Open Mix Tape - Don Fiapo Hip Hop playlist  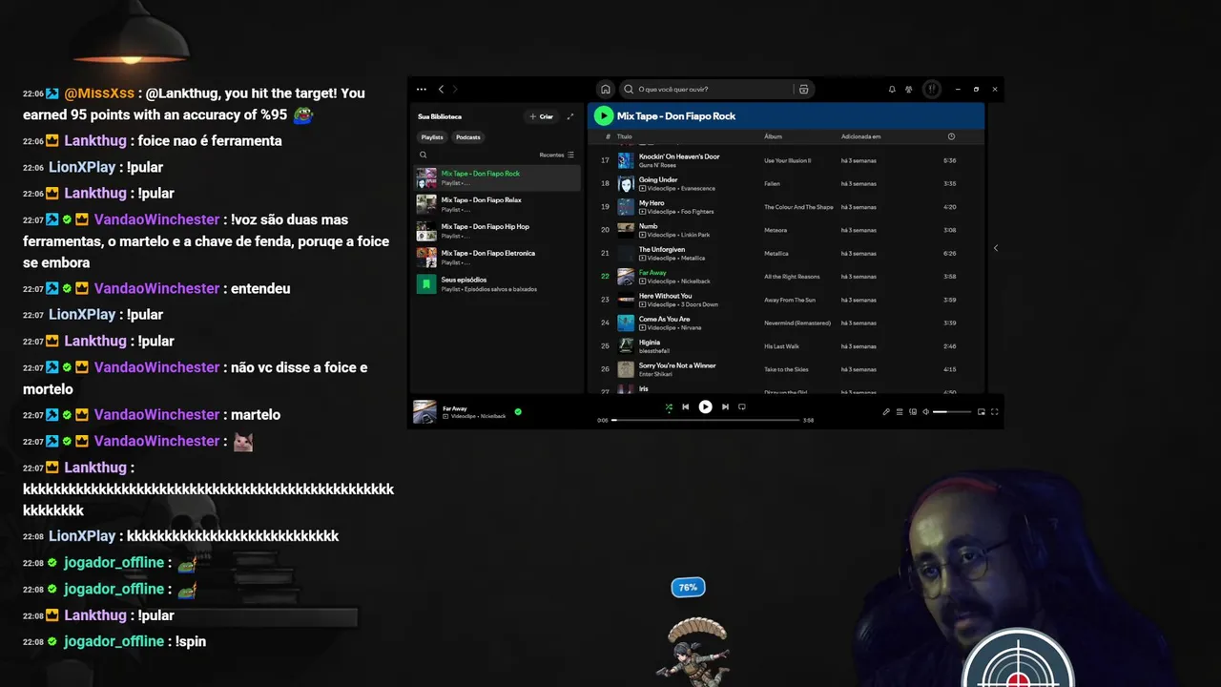point(497,231)
